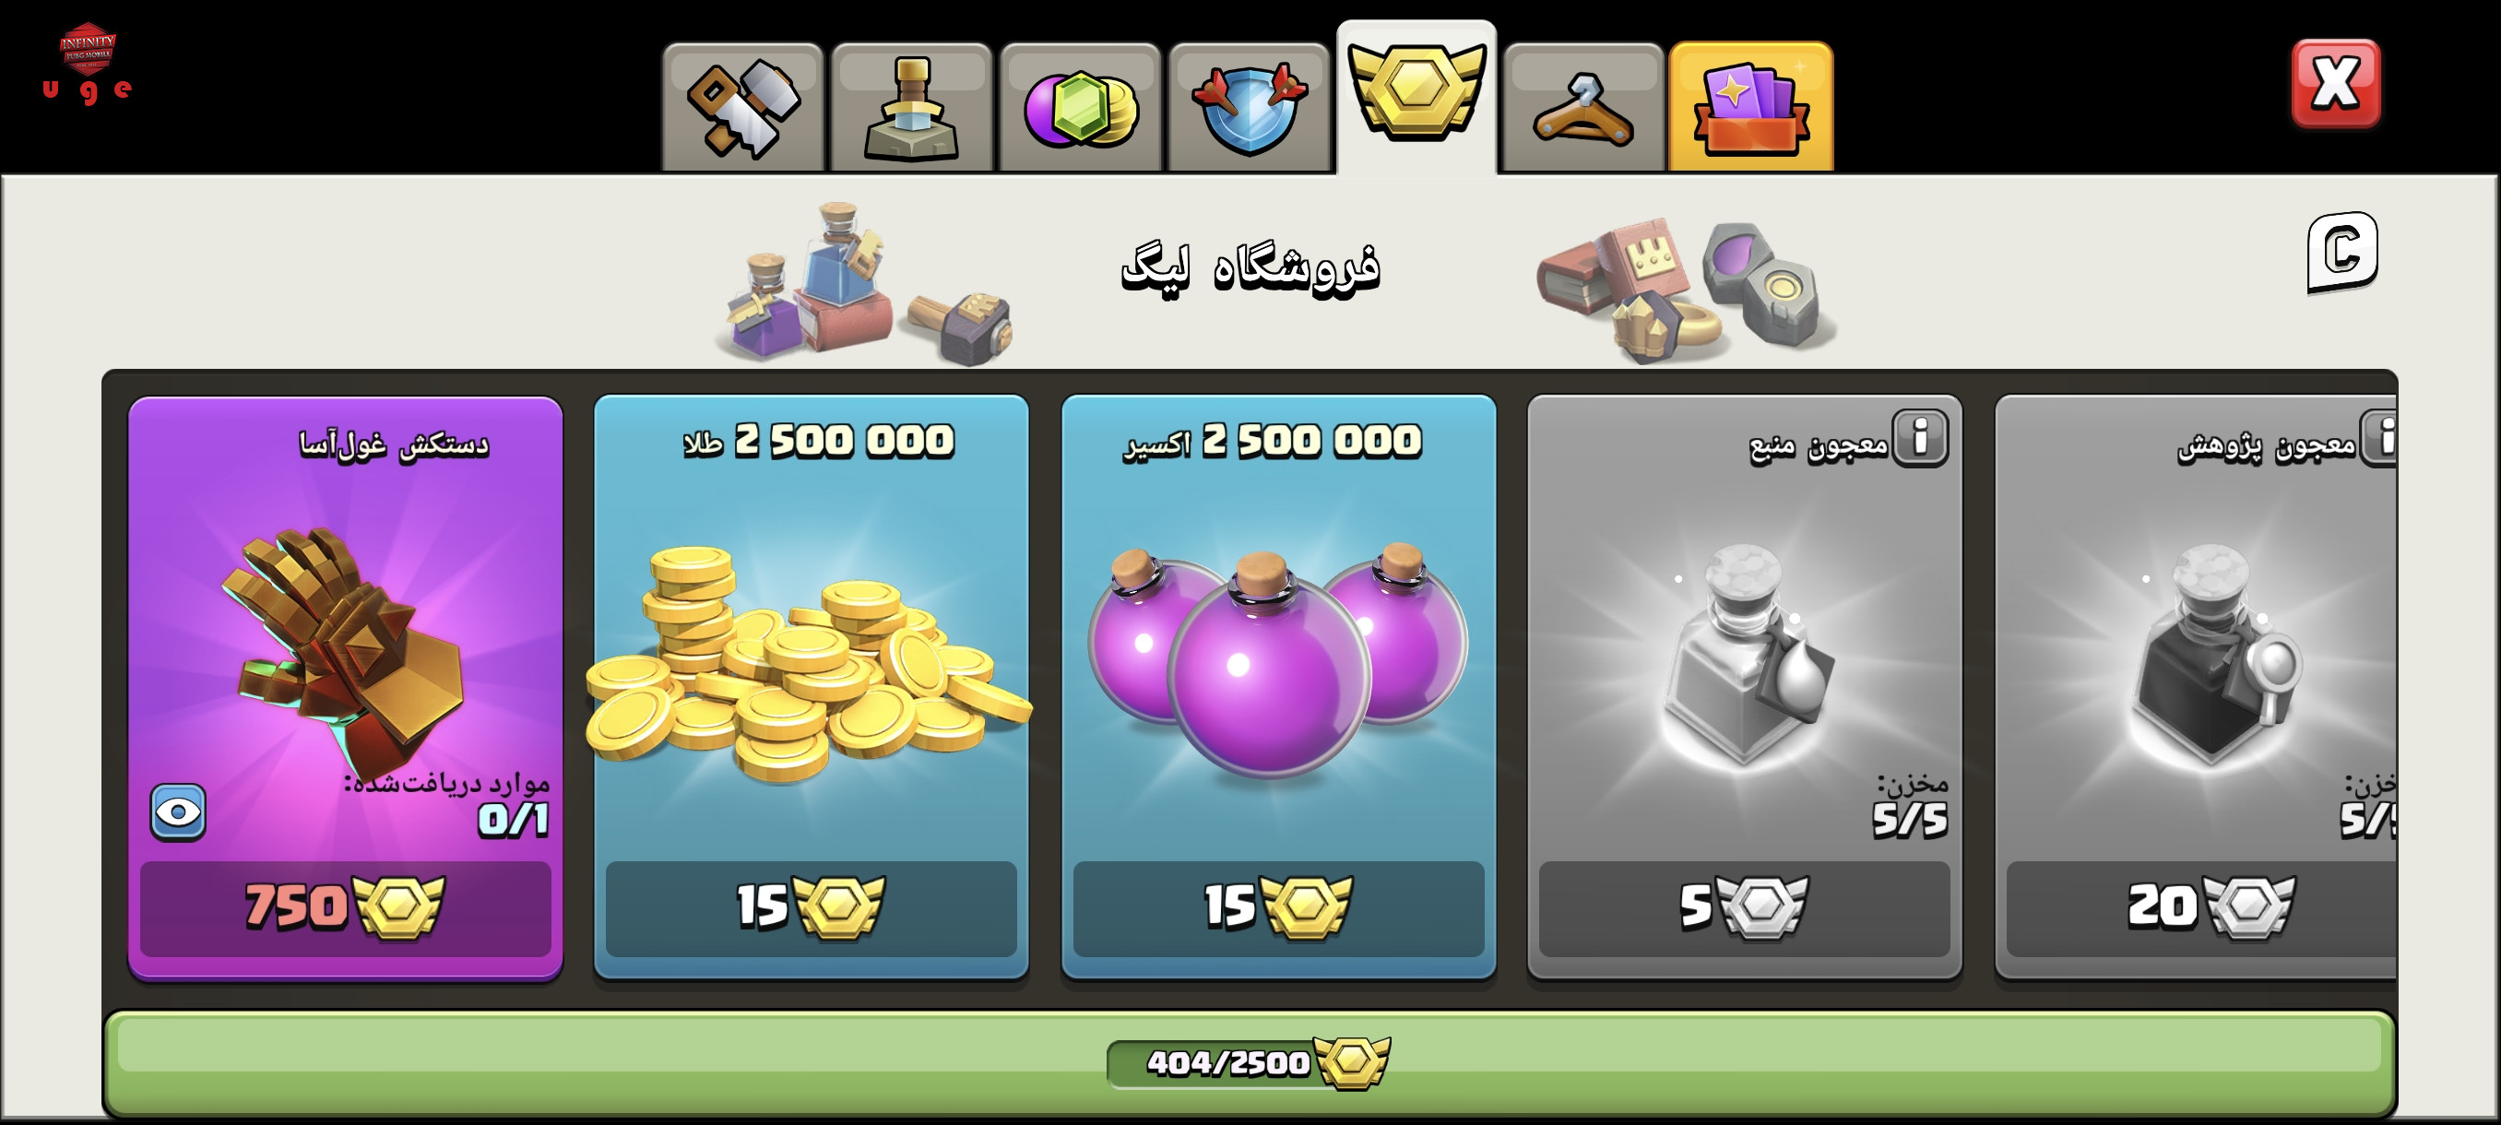Close the shop with the red X
Viewport: 2501px width, 1125px height.
(x=2336, y=84)
